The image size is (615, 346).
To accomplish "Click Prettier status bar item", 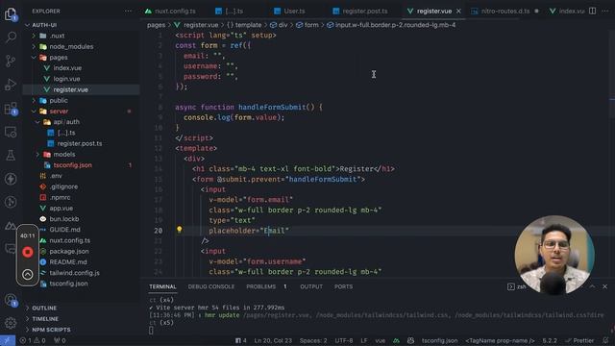I will tap(580, 340).
